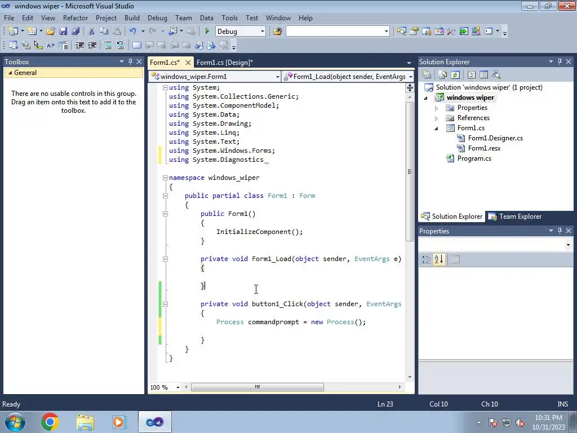Pin or unpin the Toolbox panel

coord(130,61)
